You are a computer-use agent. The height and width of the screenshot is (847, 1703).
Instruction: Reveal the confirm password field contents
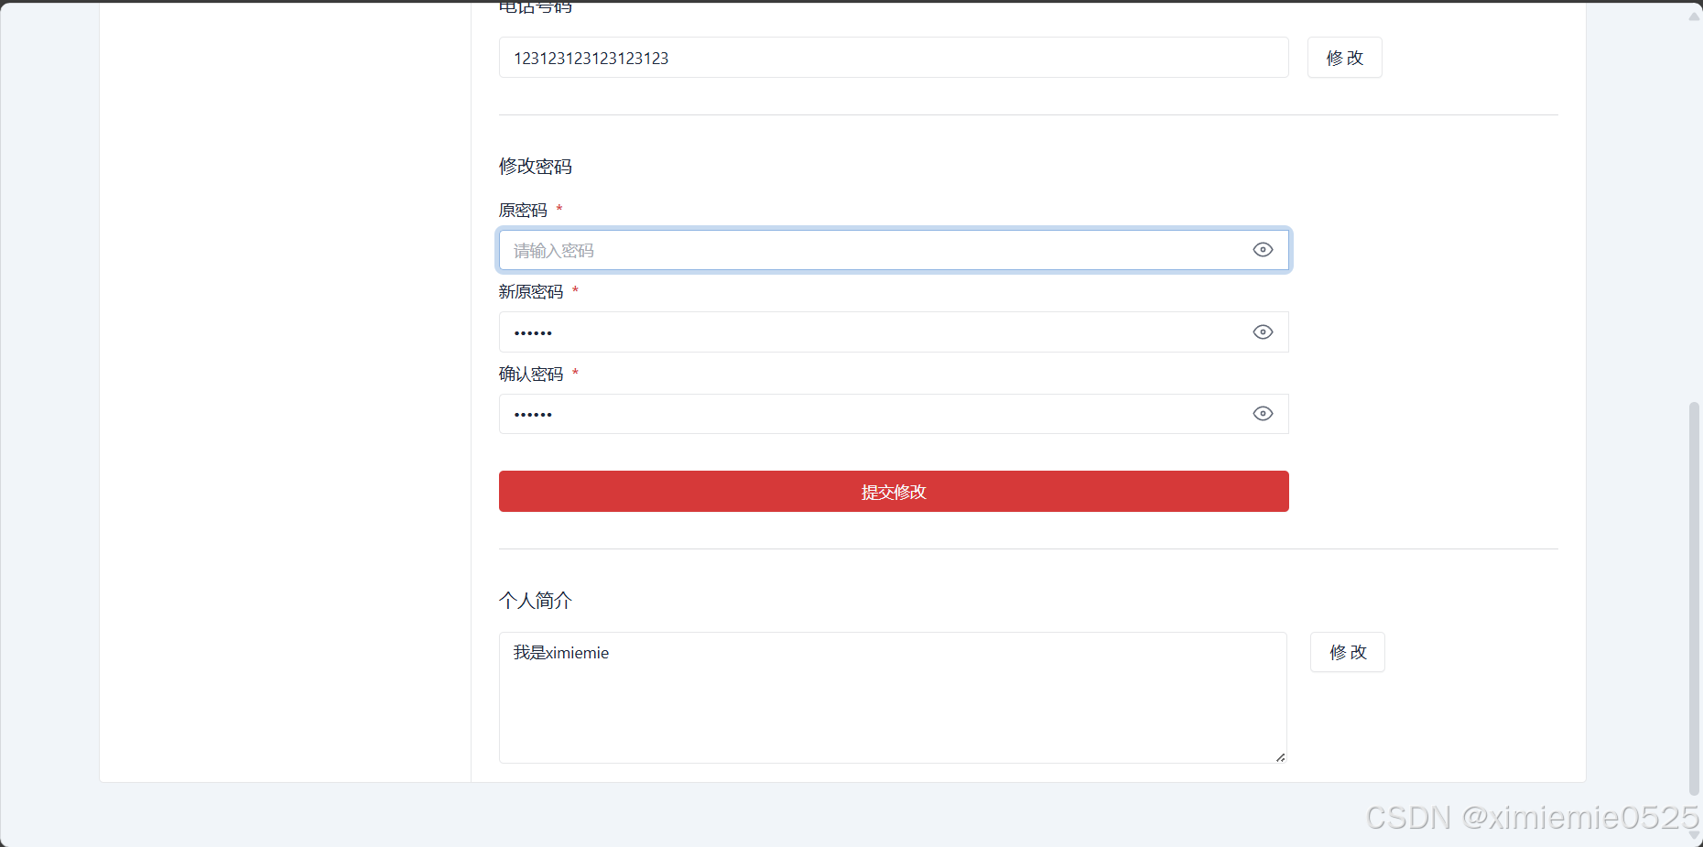click(x=1263, y=414)
